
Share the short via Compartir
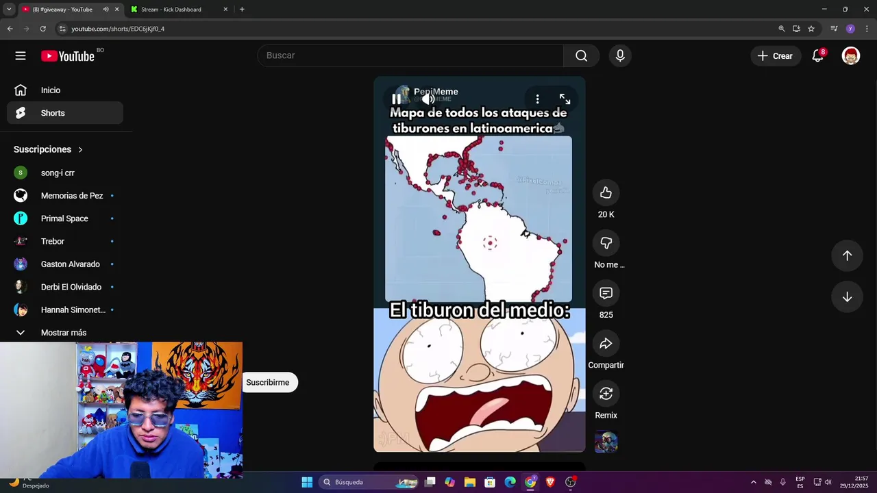coord(606,344)
